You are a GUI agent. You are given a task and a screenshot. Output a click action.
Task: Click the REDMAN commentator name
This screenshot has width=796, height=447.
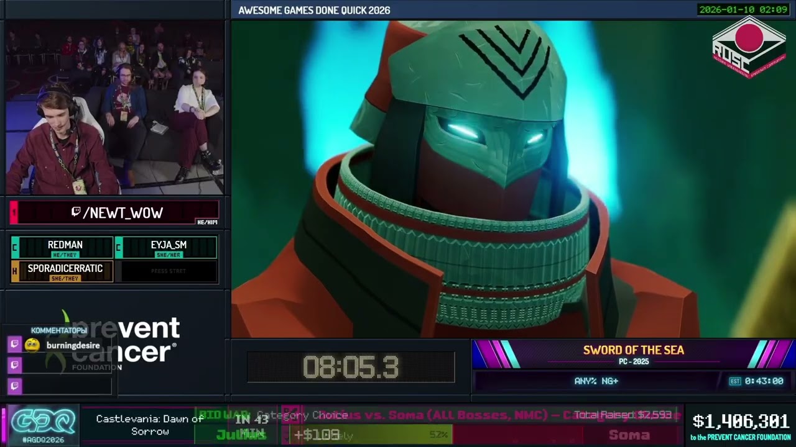point(65,245)
